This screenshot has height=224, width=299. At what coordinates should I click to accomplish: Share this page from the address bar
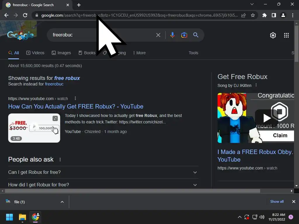coord(244,15)
